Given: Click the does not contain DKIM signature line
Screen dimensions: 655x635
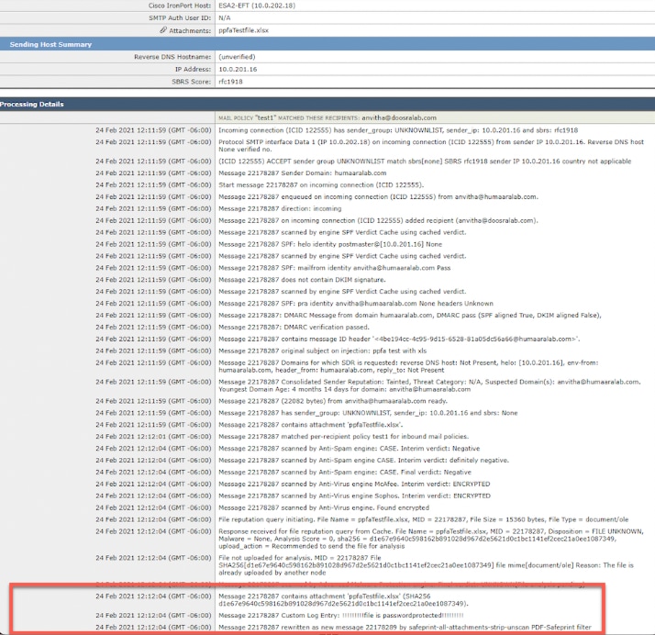Looking at the screenshot, I should 302,280.
